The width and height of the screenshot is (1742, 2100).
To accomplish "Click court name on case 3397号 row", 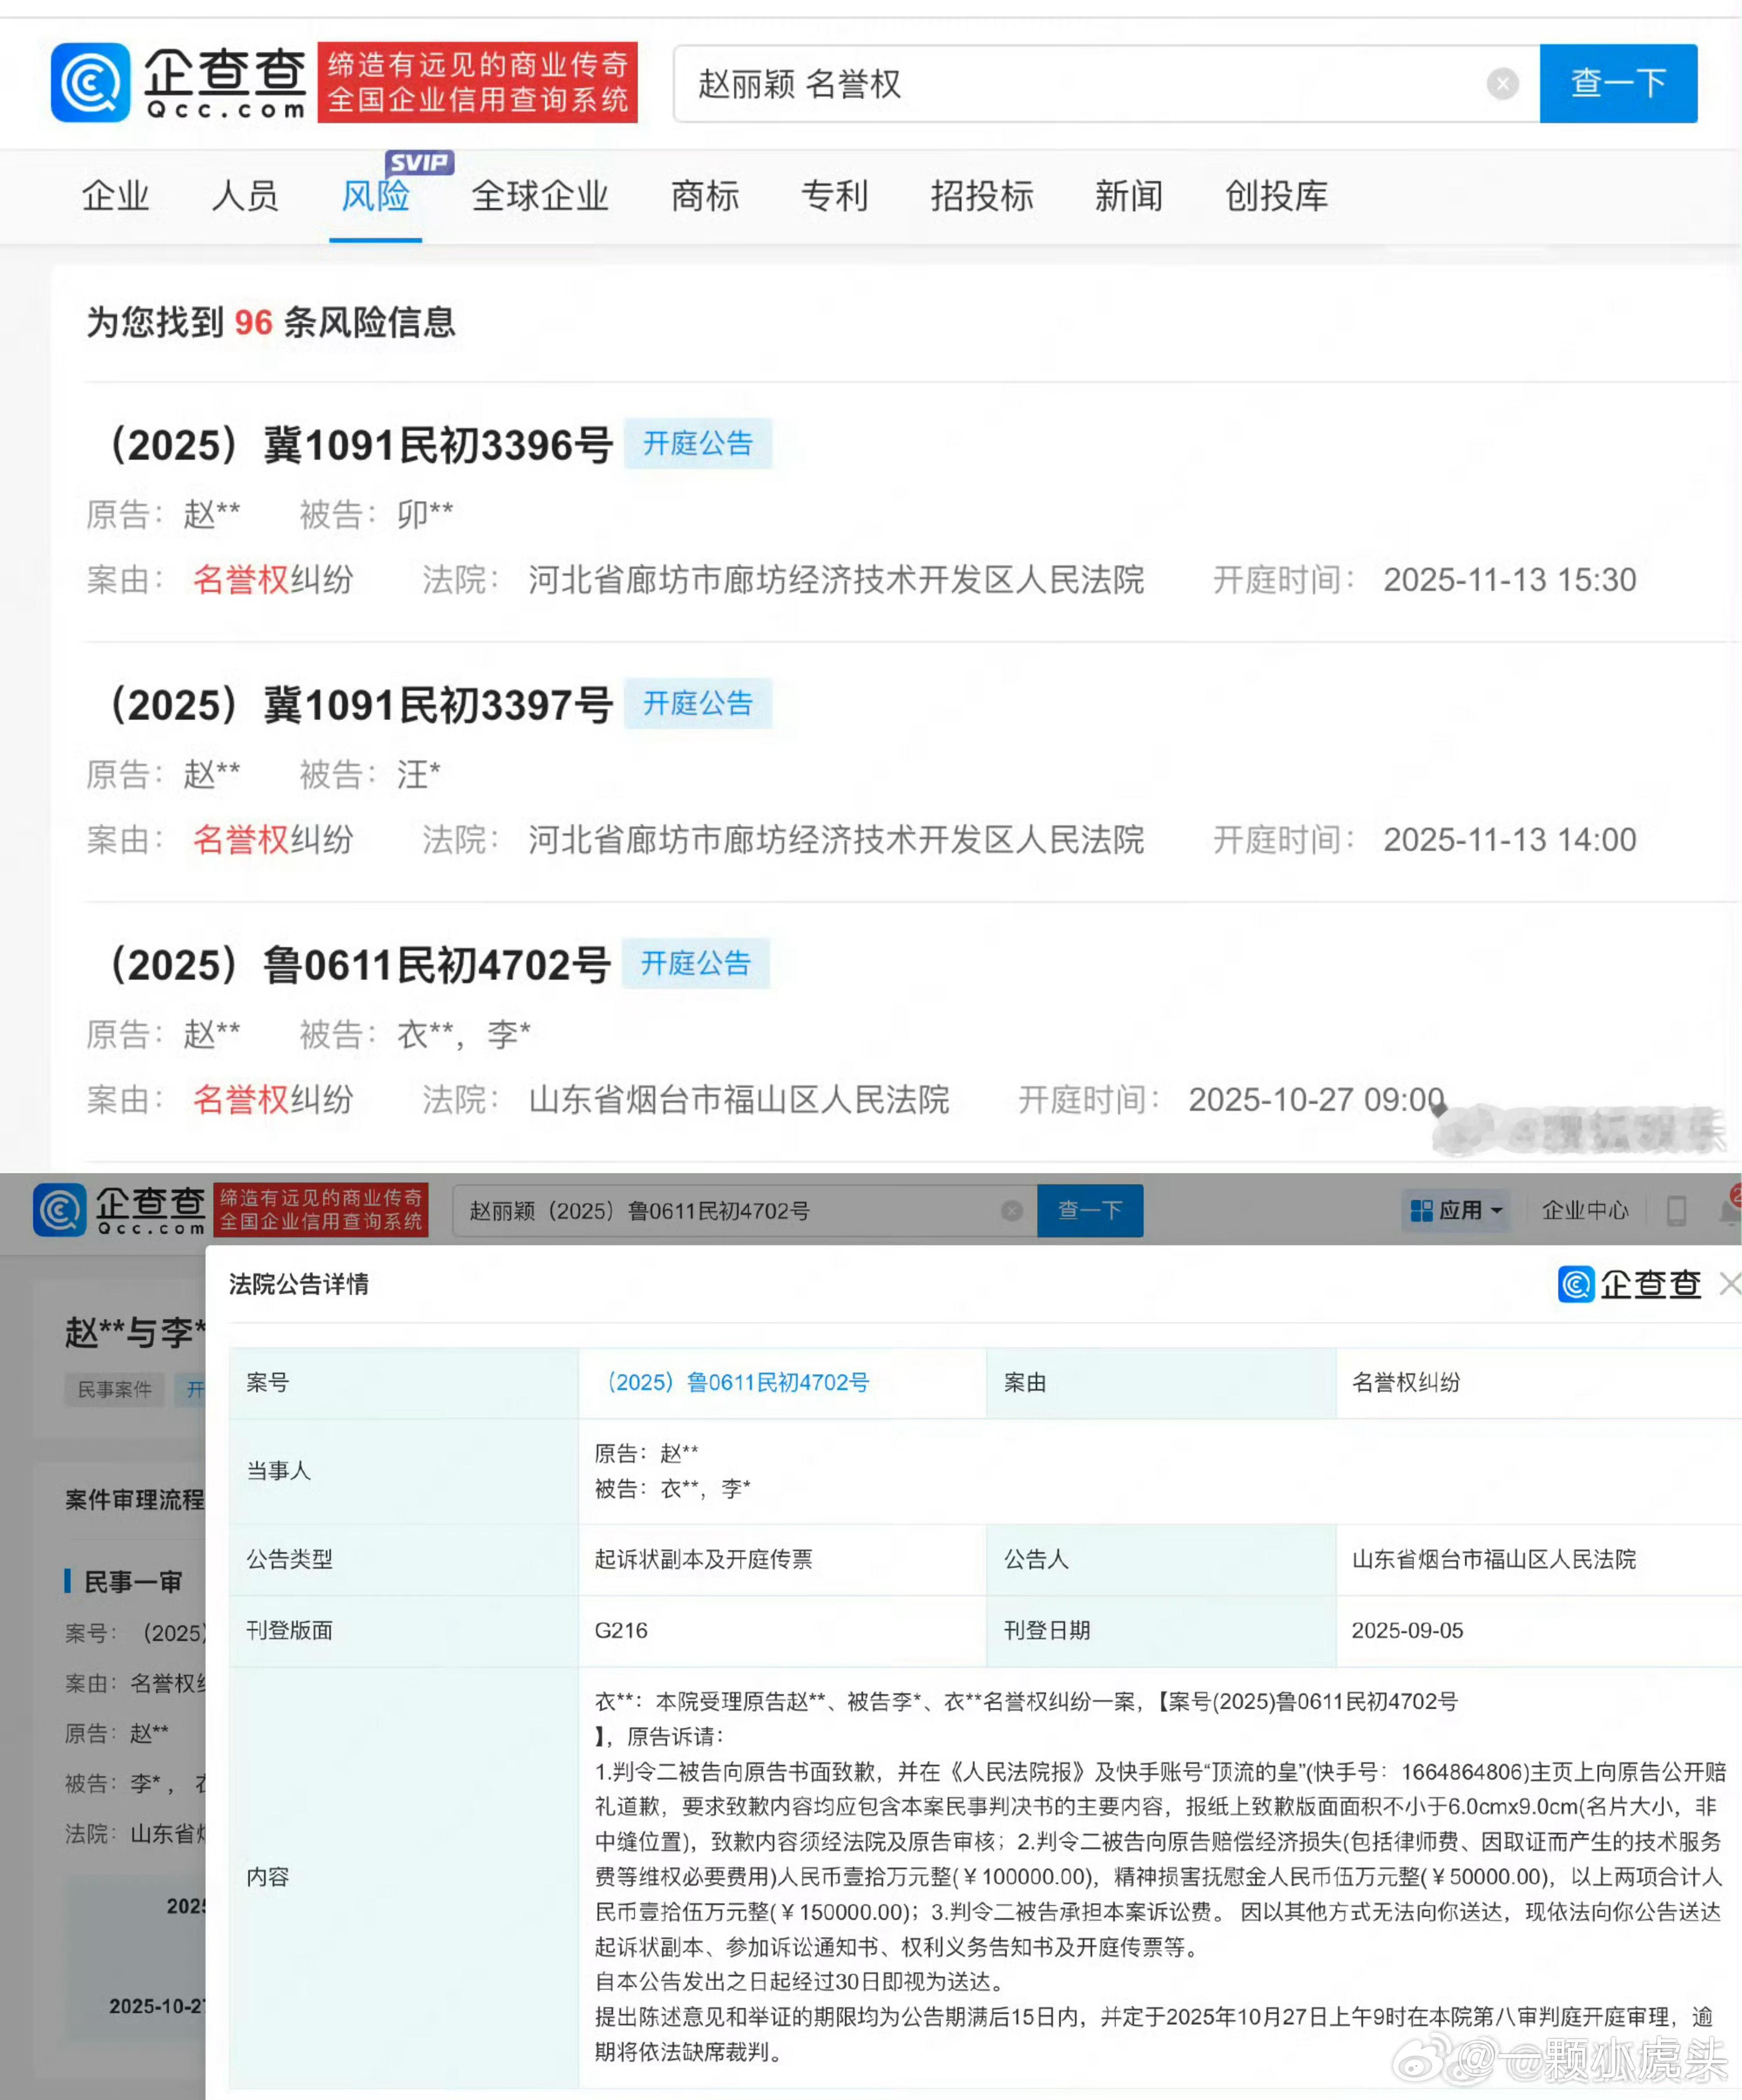I will point(836,840).
